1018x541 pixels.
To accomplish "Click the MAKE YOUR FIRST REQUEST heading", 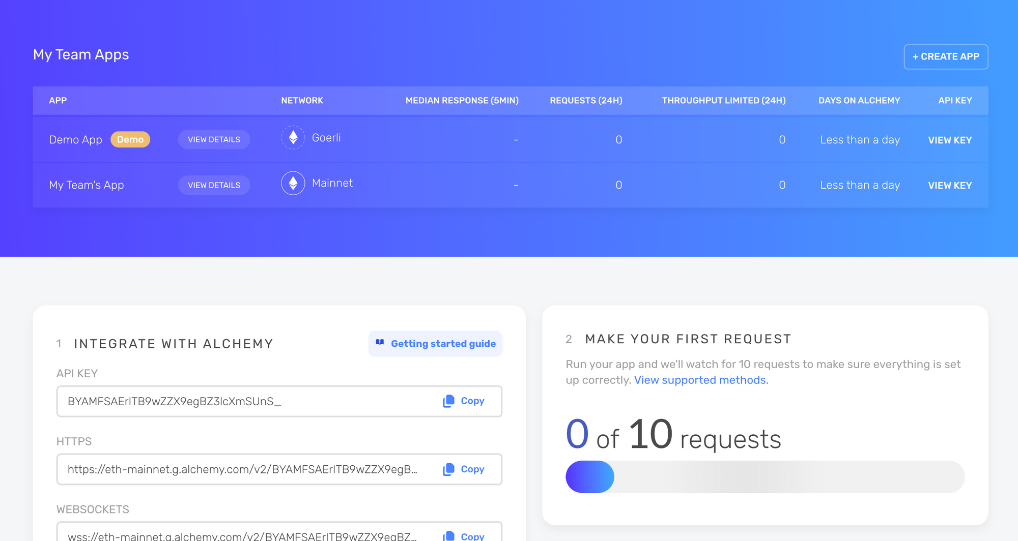I will [x=688, y=339].
